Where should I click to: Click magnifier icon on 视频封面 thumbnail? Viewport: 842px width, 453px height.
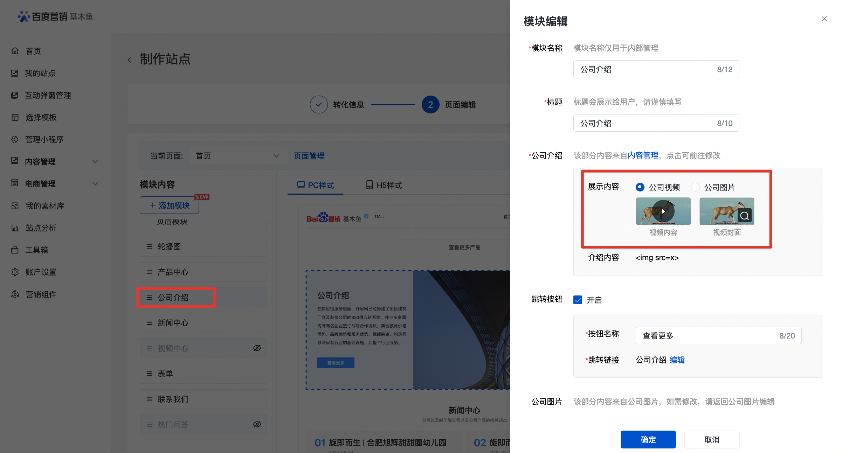click(745, 216)
